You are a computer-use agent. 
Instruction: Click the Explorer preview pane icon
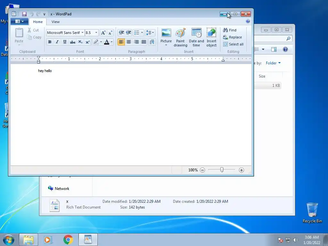[274, 49]
